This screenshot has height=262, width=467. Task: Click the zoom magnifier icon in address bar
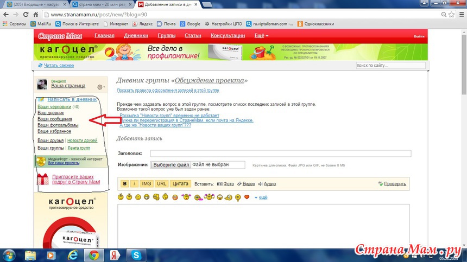[x=444, y=15]
